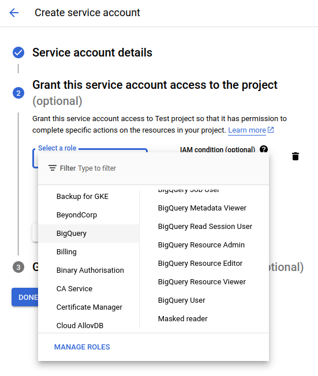This screenshot has height=376, width=318.
Task: Choose BigQuery Resource Editor role
Action: click(x=204, y=264)
